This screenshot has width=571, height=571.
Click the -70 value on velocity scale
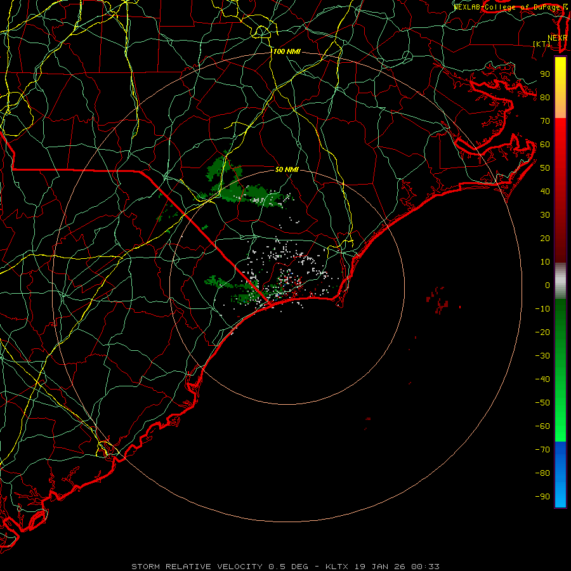[x=542, y=450]
